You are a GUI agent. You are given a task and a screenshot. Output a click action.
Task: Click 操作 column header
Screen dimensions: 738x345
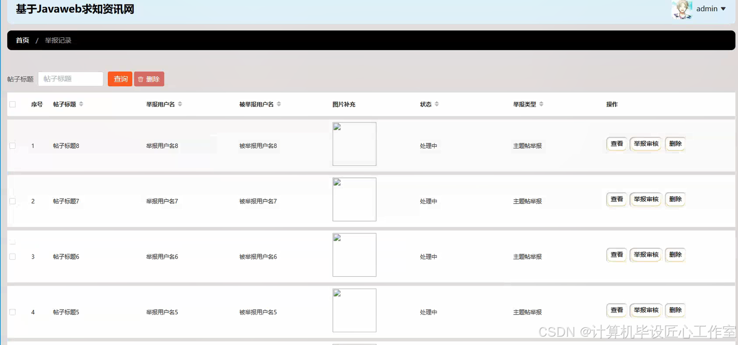[x=612, y=104]
